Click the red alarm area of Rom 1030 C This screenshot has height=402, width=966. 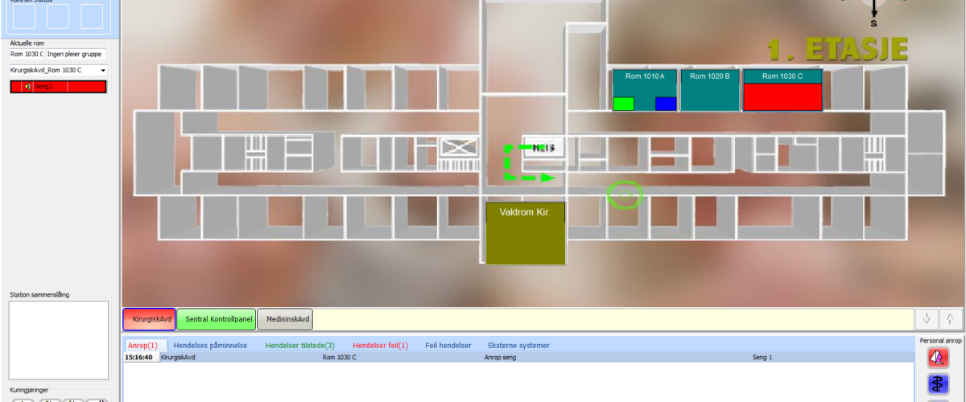pos(782,96)
